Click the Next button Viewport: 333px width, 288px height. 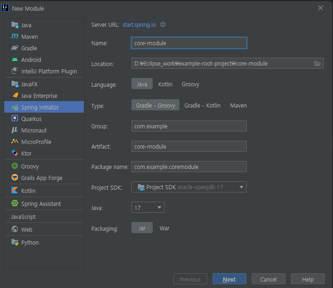tap(229, 279)
